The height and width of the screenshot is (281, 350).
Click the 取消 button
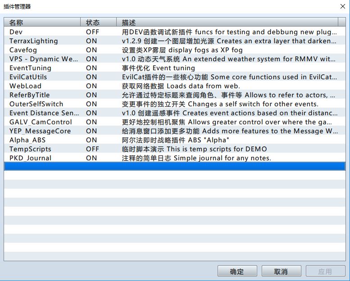(281, 271)
